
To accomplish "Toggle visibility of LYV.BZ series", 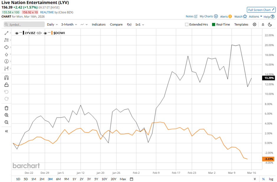I will (x=17, y=33).
